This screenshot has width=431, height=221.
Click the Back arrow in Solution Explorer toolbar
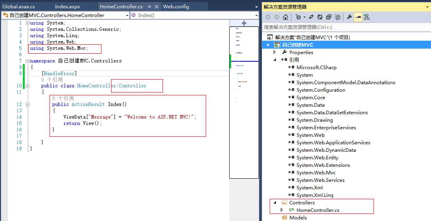(x=268, y=17)
